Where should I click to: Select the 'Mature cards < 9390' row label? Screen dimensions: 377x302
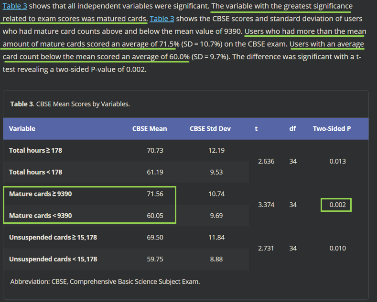tap(41, 216)
